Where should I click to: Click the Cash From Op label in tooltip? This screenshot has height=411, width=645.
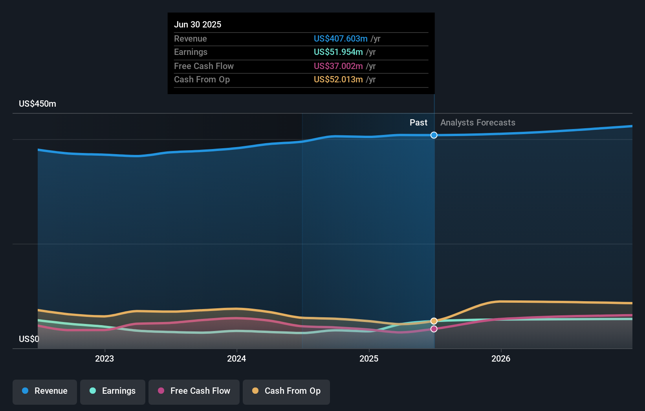(x=202, y=79)
